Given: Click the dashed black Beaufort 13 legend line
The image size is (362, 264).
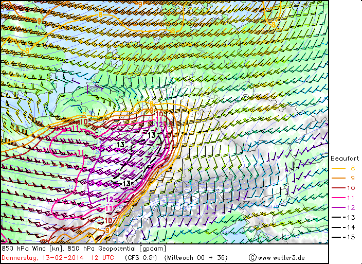Looking at the screenshot, I should coord(338,217).
